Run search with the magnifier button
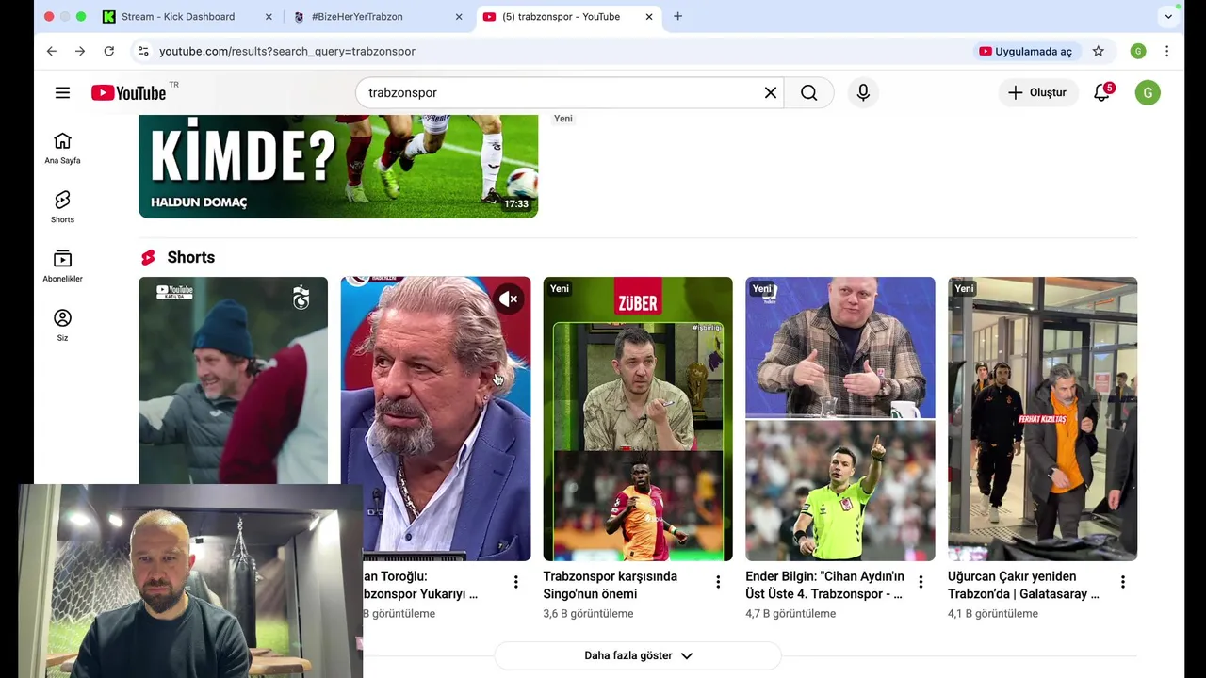1206x678 pixels. [808, 92]
